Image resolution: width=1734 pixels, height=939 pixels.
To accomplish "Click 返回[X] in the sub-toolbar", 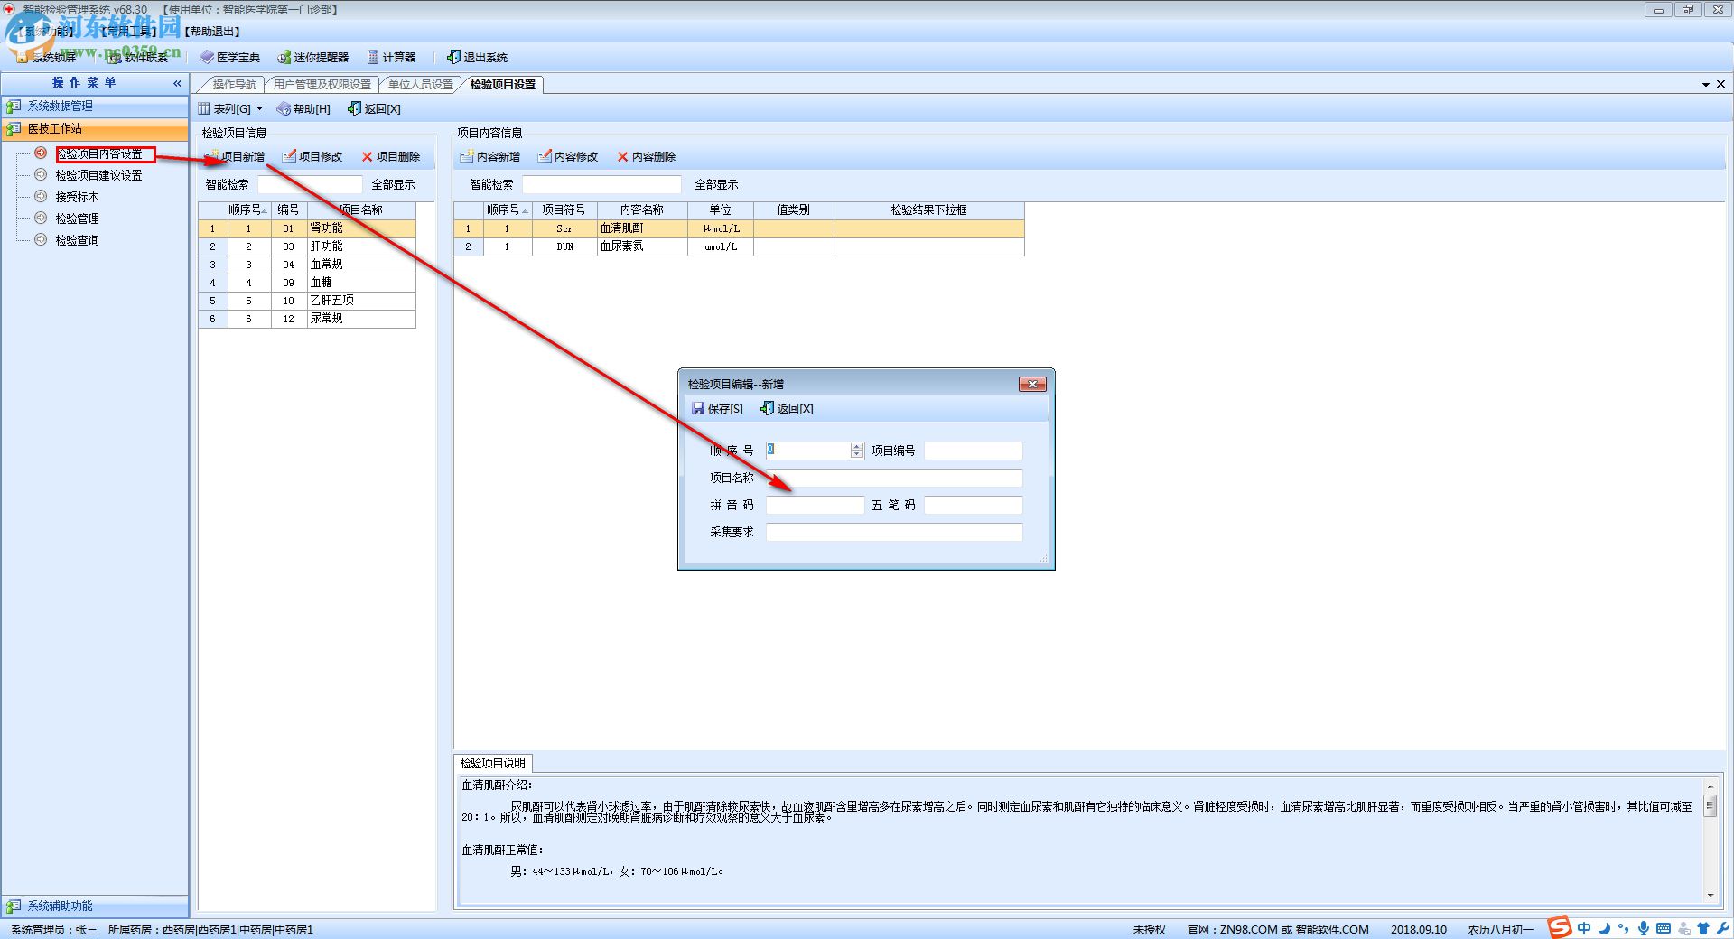I will point(374,108).
